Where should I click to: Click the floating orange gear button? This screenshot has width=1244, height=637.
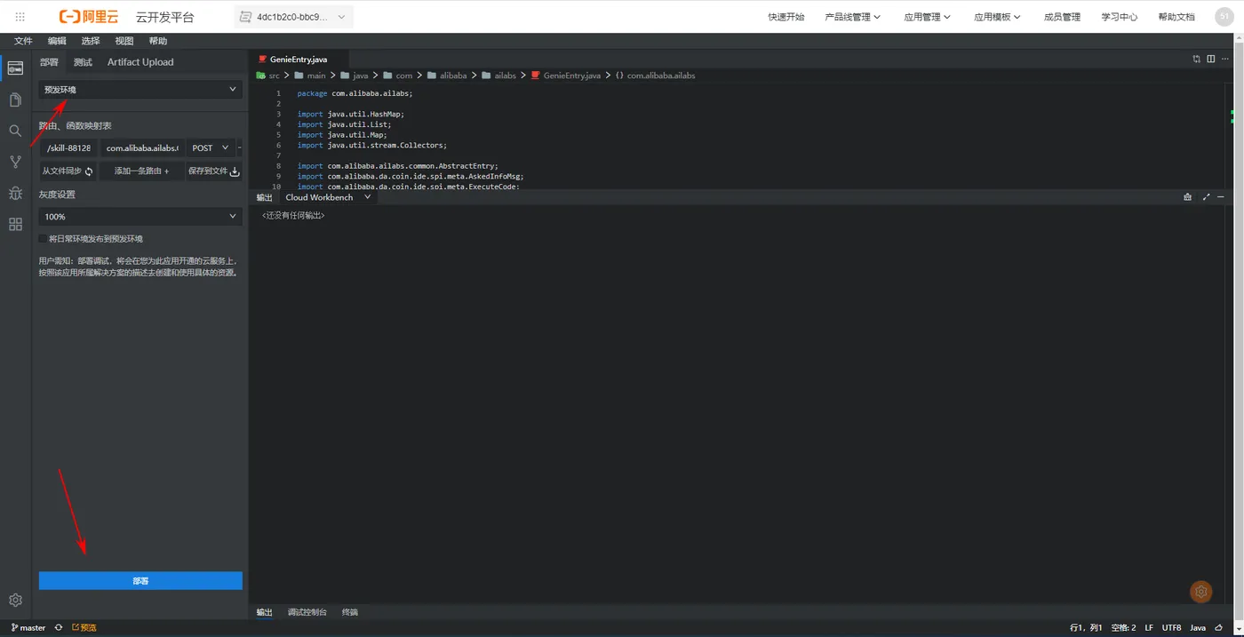coord(1201,592)
